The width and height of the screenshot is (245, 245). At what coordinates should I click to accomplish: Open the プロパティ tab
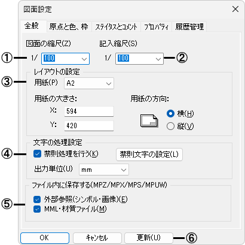point(157,27)
